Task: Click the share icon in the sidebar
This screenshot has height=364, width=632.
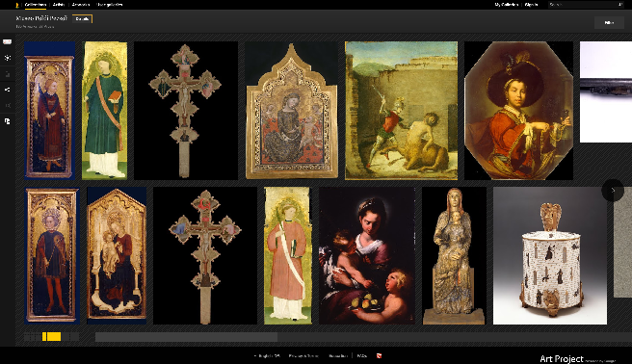Action: 8,90
